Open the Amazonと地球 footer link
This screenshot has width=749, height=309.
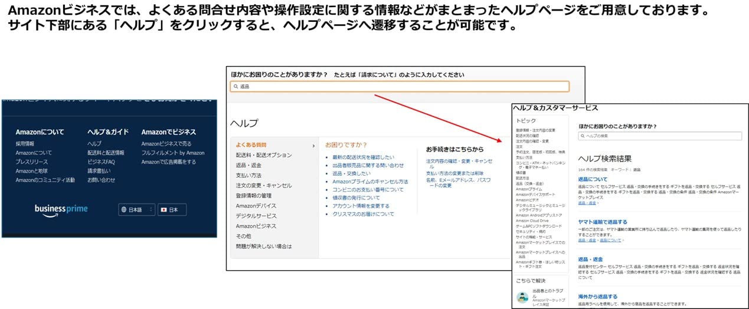[x=31, y=170]
